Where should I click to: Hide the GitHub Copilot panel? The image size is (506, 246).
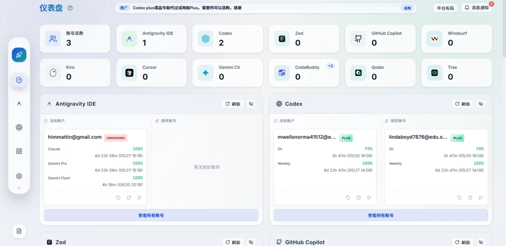pos(481,242)
